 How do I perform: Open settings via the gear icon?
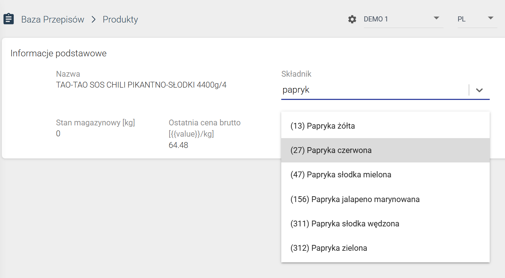[352, 19]
